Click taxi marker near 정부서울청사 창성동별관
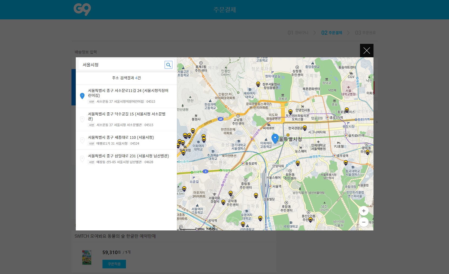Image resolution: width=449 pixels, height=274 pixels. (258, 84)
